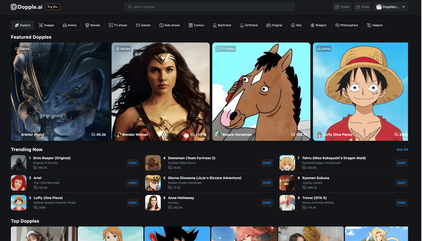This screenshot has width=422, height=241.
Task: Click the Anime tag on Luffy card
Action: tap(324, 49)
